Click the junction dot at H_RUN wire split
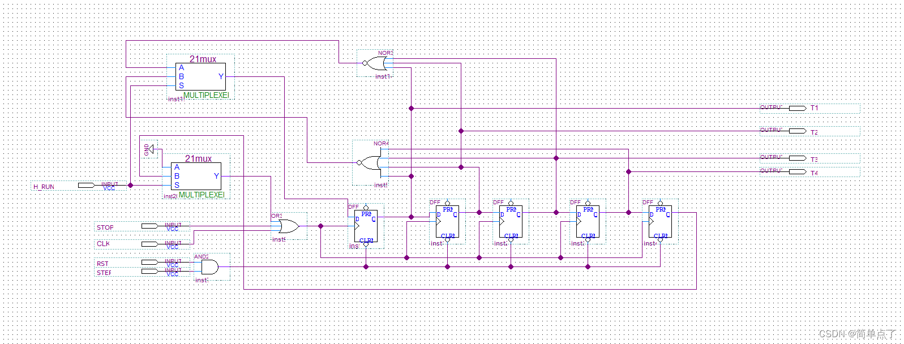The image size is (904, 344). coord(130,185)
